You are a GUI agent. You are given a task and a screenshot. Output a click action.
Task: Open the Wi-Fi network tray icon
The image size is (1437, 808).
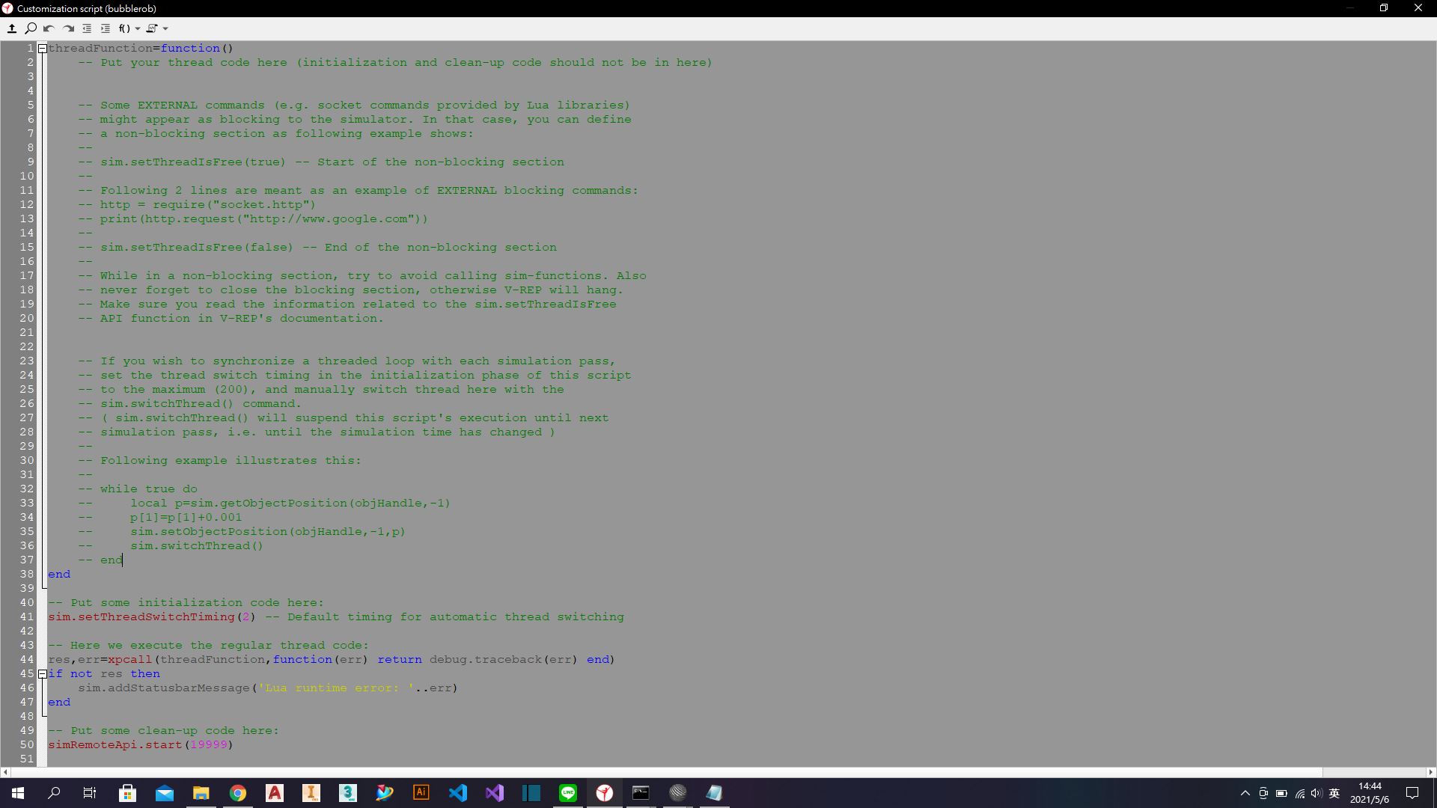(x=1300, y=794)
